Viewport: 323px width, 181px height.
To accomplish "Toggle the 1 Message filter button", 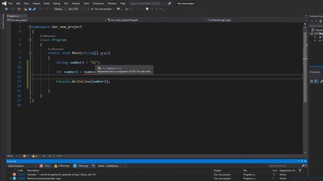I will 81,166.
